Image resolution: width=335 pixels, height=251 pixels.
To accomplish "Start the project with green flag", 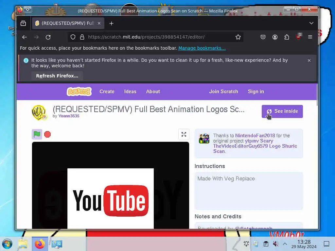I will [x=37, y=134].
